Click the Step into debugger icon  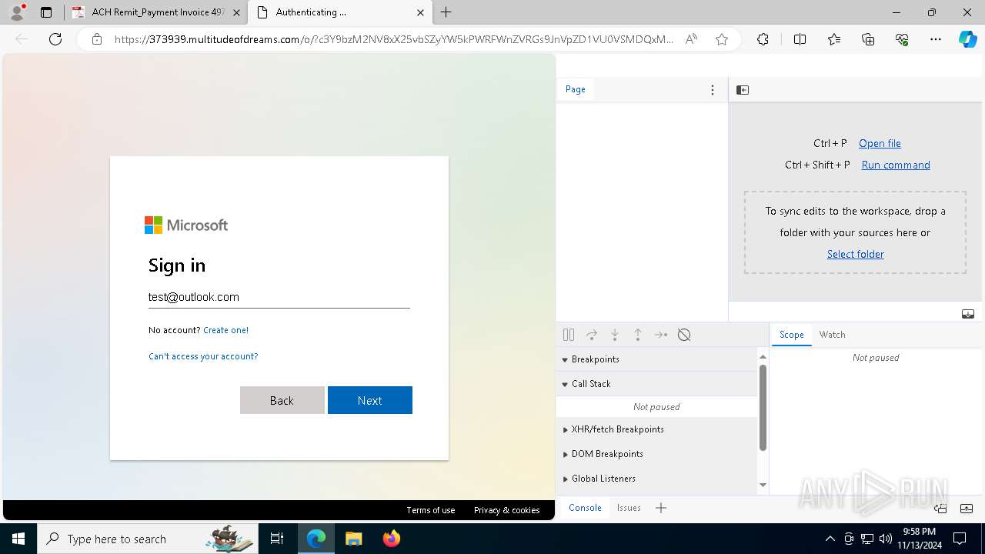[615, 335]
